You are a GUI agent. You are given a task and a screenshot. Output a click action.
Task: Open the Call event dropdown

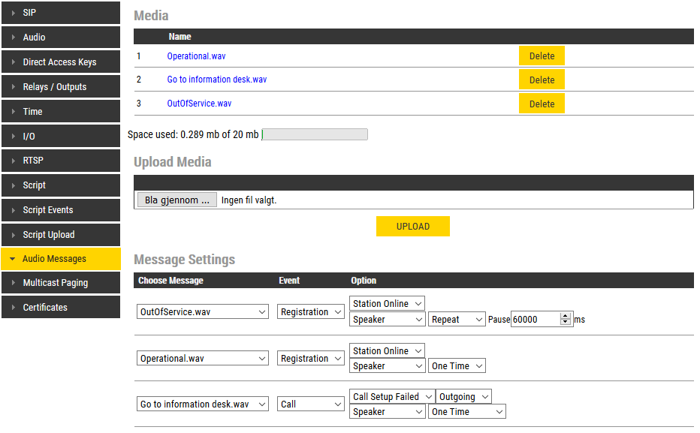(x=311, y=404)
